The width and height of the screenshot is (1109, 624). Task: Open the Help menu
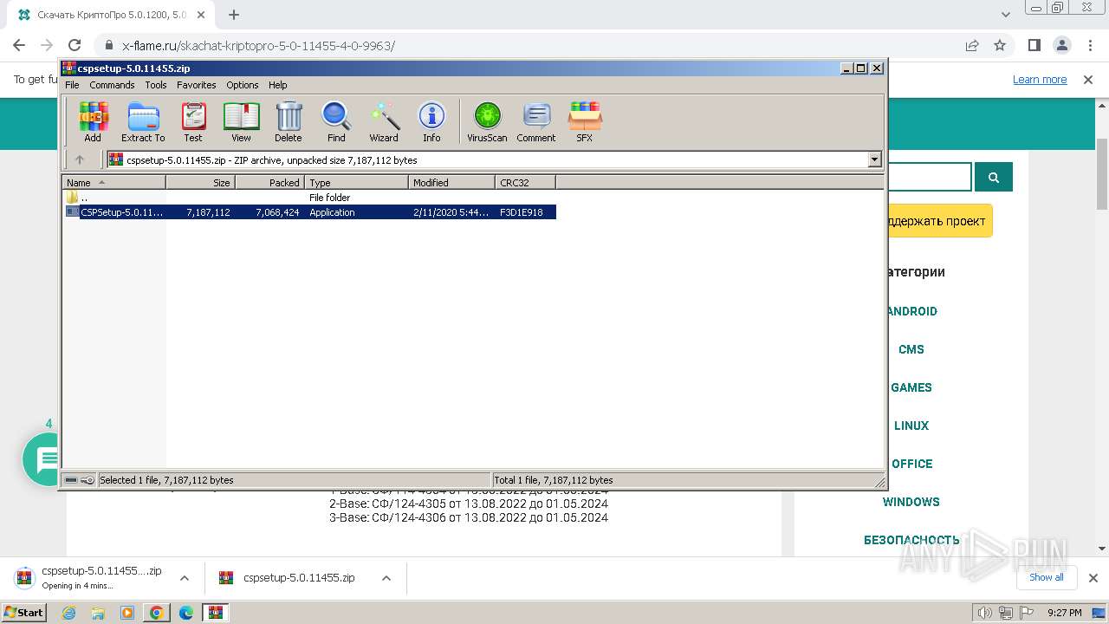[x=277, y=85]
